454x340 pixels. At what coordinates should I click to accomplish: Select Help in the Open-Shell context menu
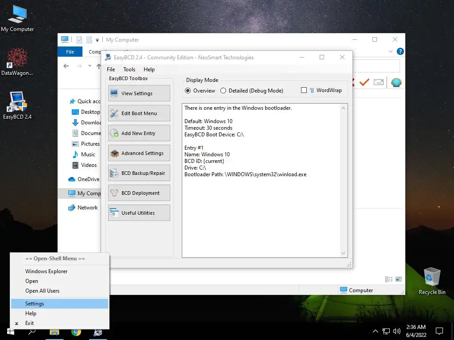coord(60,313)
